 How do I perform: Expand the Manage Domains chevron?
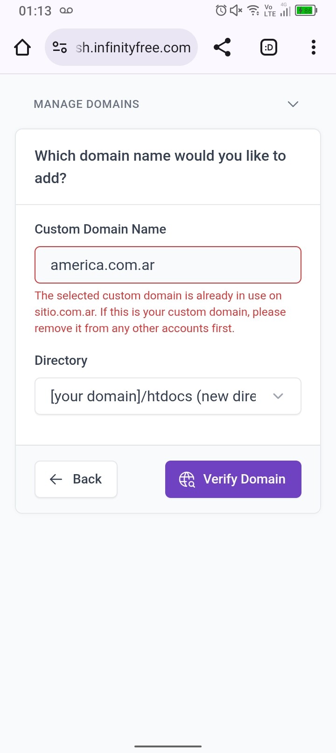[293, 104]
